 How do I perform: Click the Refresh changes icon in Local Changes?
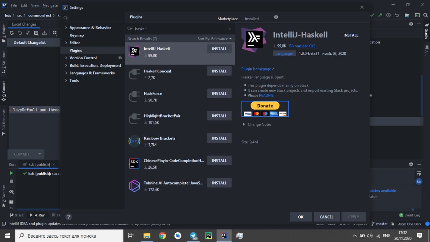(x=12, y=33)
